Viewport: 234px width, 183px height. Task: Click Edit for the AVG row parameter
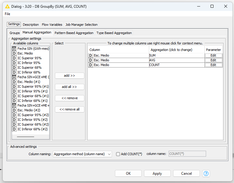click(213, 60)
